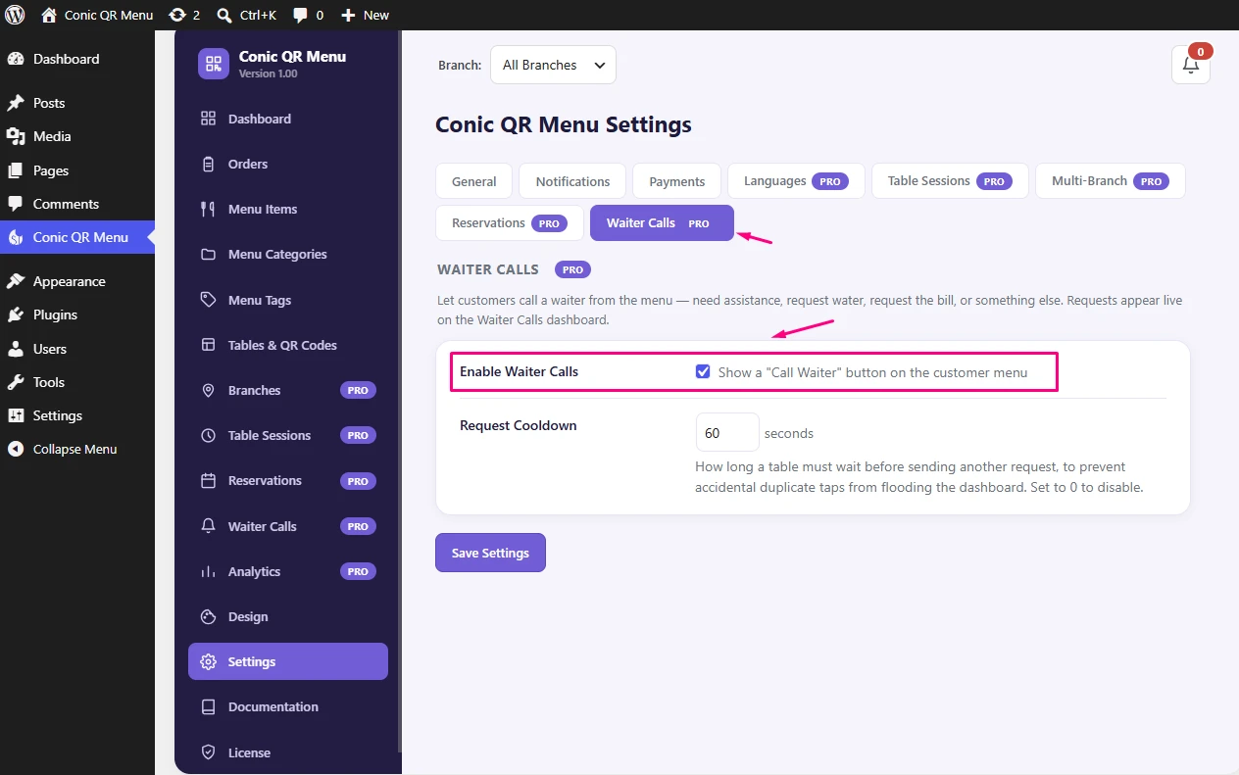Open the WordPress Comments menu item
This screenshot has height=775, width=1239.
pyautogui.click(x=77, y=204)
